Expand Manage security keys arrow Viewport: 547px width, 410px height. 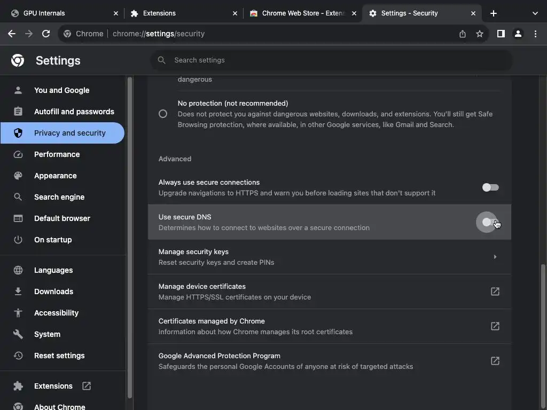pos(495,257)
